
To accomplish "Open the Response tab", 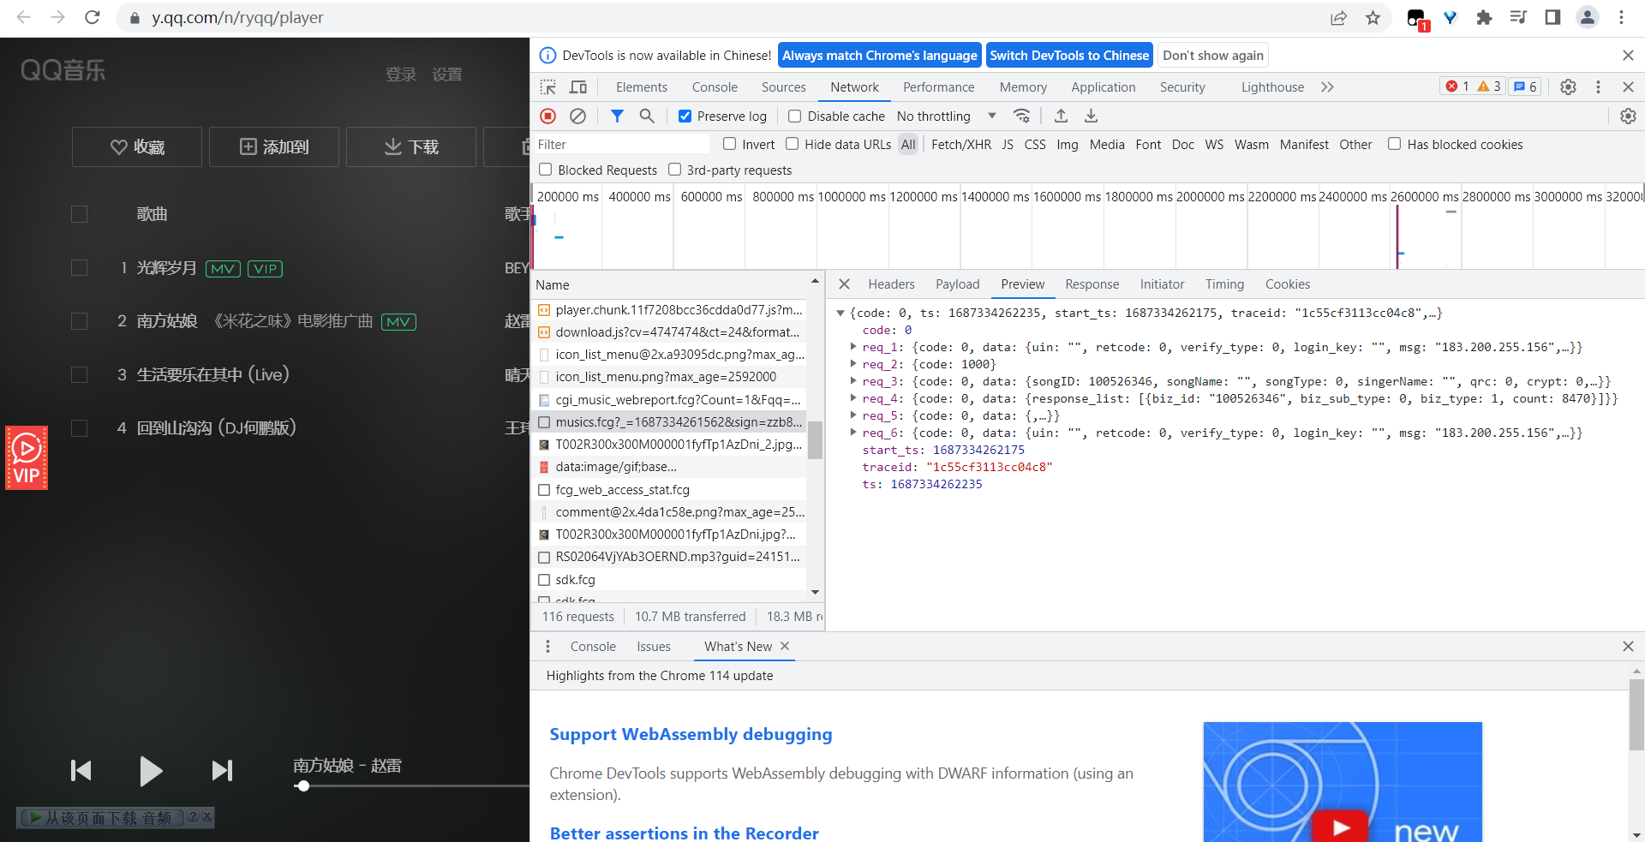I will 1092,284.
